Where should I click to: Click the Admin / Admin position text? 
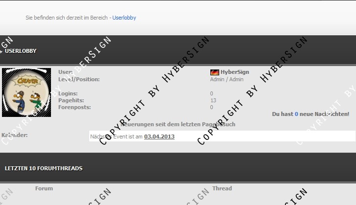pyautogui.click(x=227, y=79)
